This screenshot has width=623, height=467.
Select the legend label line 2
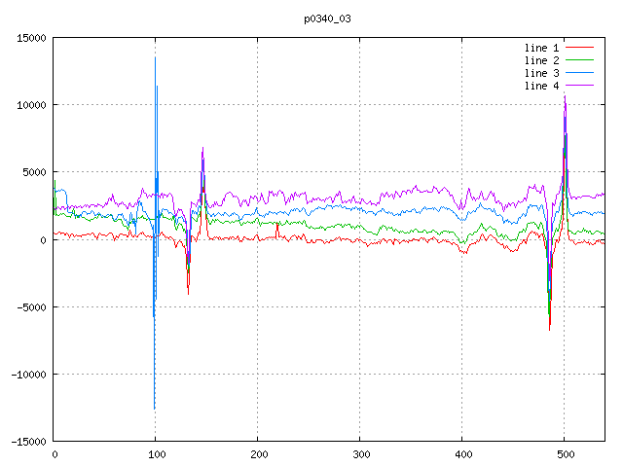coord(541,60)
